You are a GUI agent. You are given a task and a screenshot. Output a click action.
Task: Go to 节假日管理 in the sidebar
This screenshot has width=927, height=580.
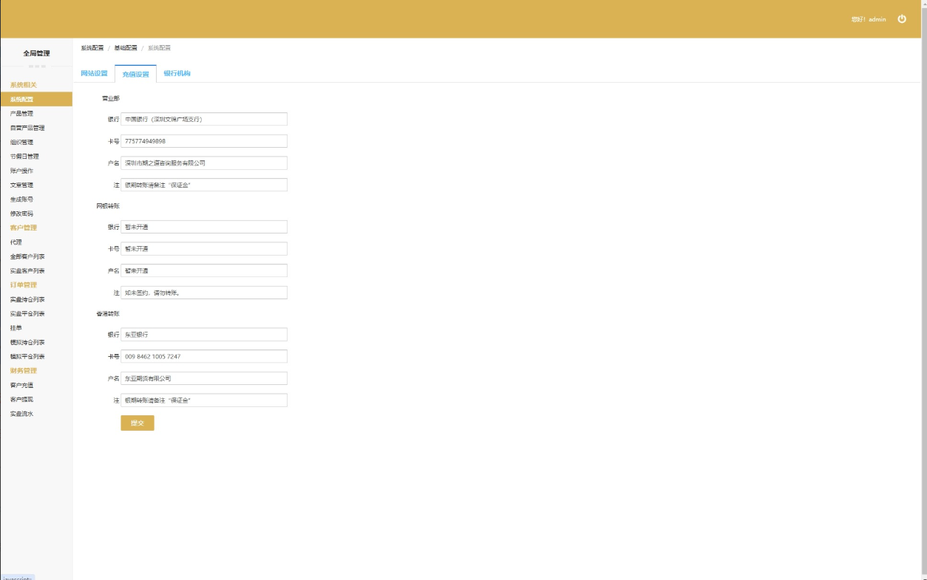pos(24,157)
